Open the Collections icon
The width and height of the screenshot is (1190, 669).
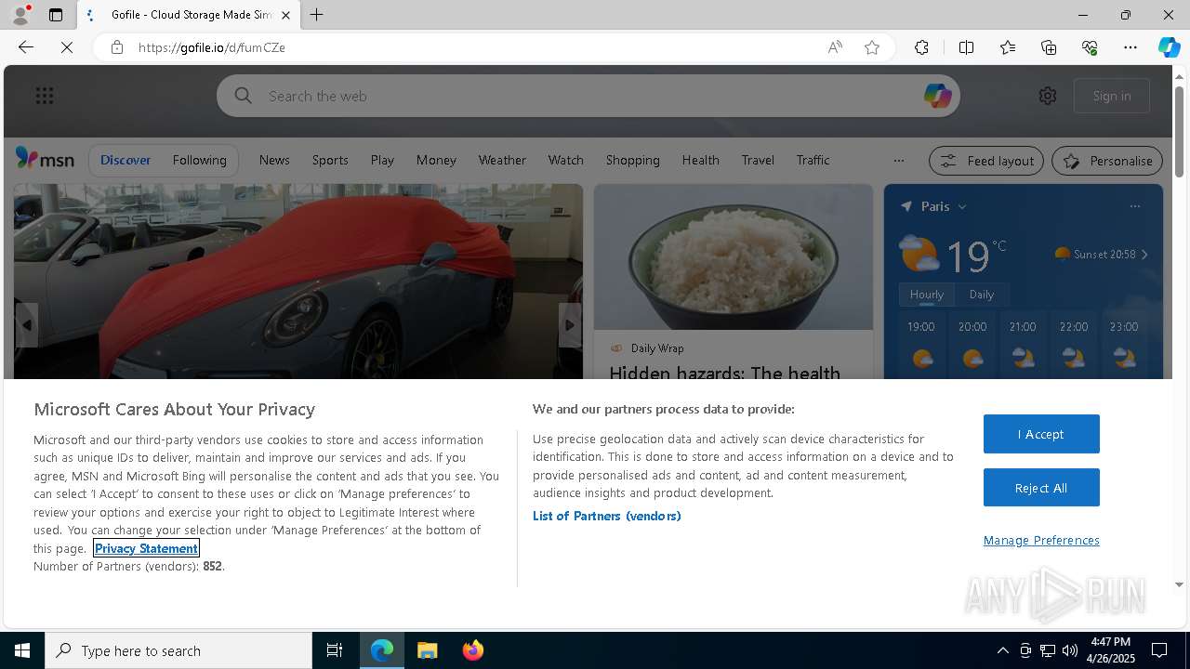coord(1049,47)
